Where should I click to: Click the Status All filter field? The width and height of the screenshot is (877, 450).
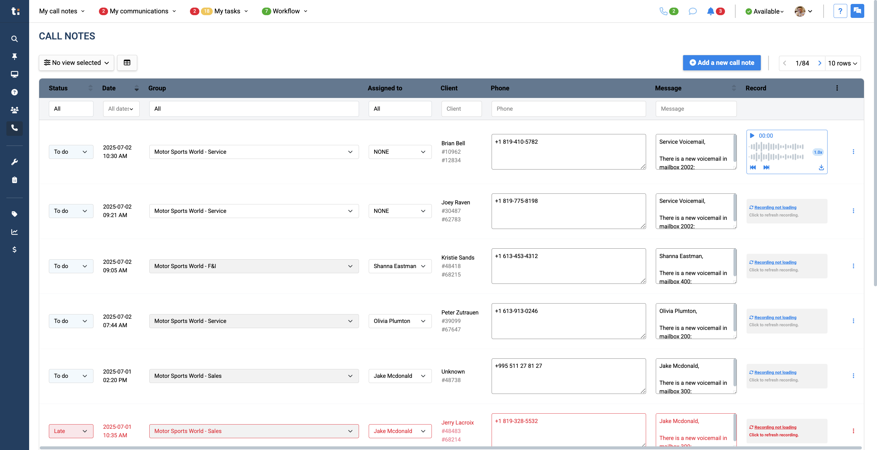(71, 109)
